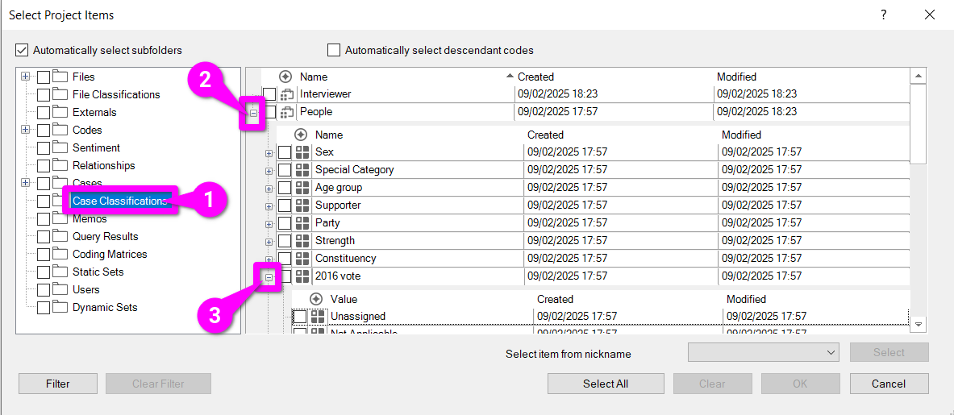Collapse the People classification row
The width and height of the screenshot is (954, 415).
(253, 114)
